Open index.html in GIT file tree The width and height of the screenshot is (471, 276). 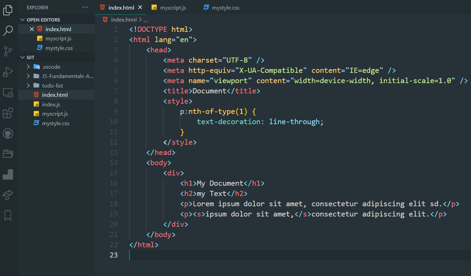click(57, 95)
